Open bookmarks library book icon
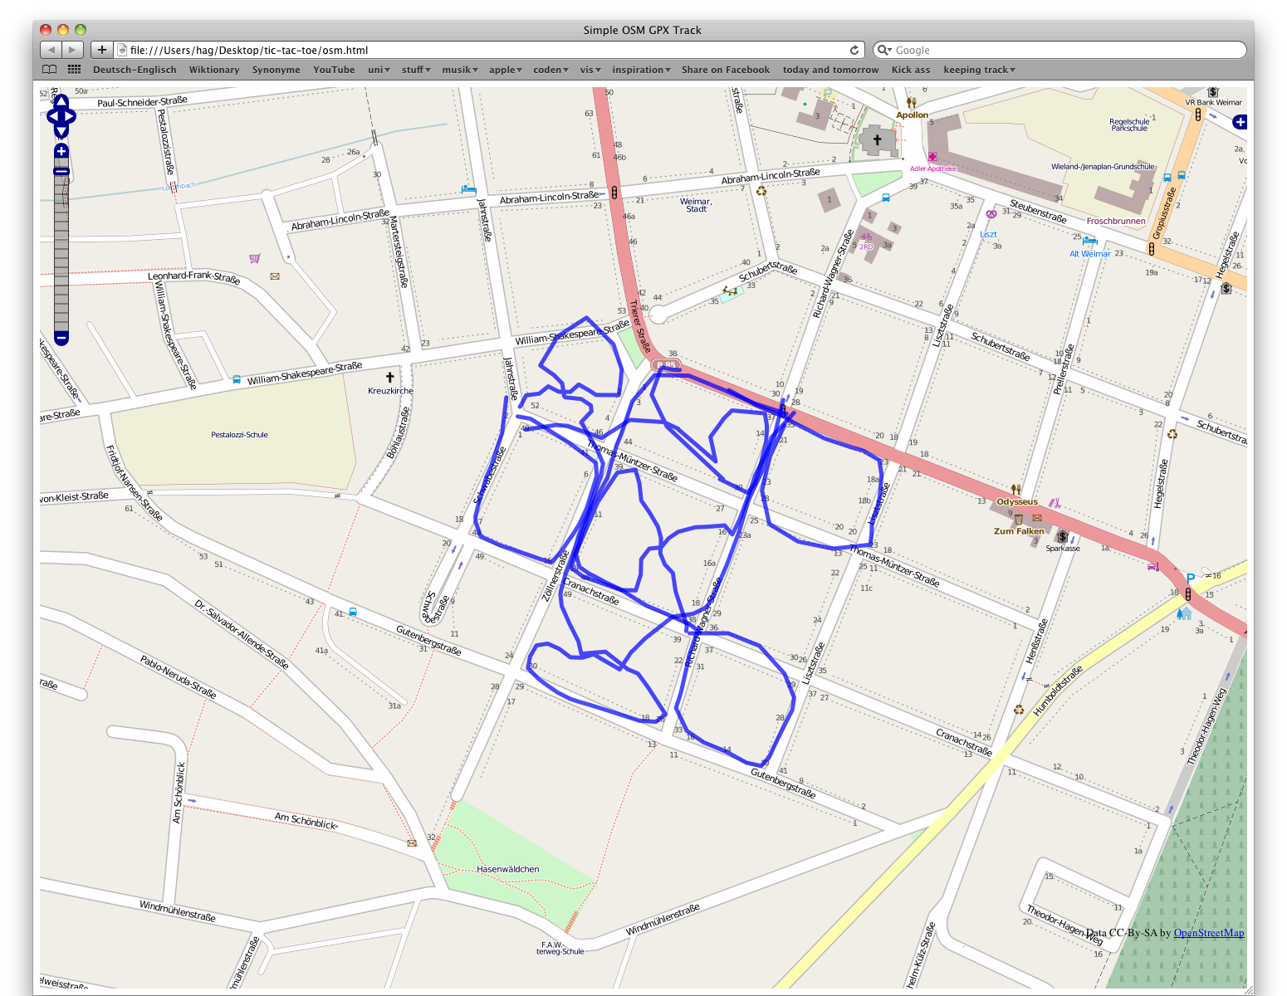 (x=50, y=70)
